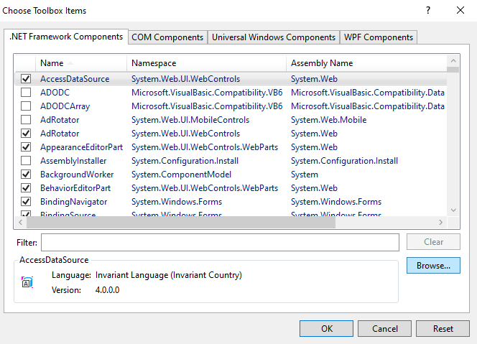This screenshot has height=344, width=477.
Task: Select the ADODC row name
Action: coord(55,93)
